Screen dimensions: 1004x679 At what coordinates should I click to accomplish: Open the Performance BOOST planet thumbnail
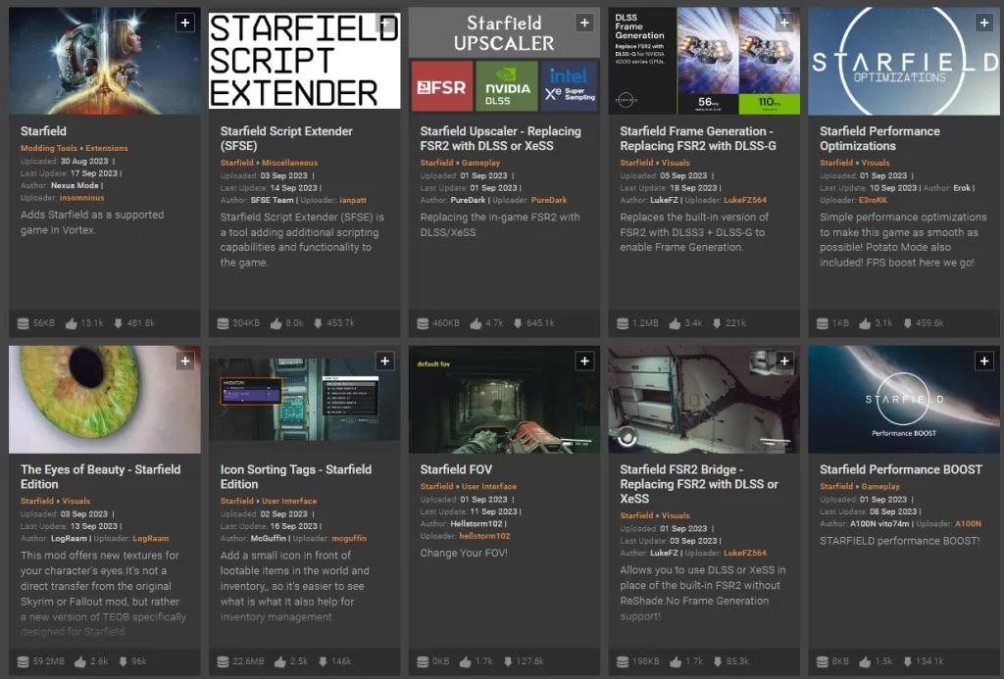pos(903,400)
